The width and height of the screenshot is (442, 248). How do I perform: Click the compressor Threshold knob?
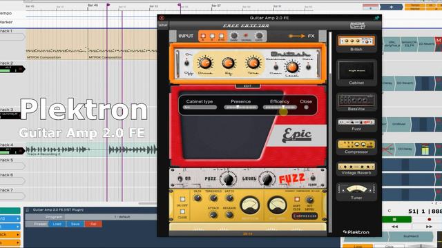[213, 198]
